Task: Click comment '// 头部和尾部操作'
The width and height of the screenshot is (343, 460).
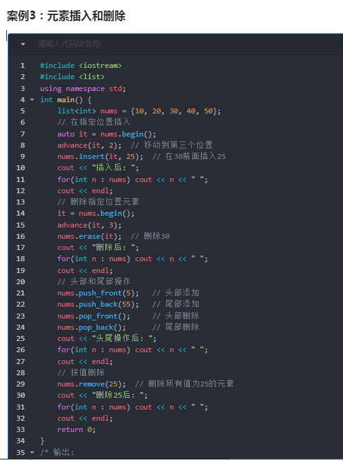Action: 94,282
